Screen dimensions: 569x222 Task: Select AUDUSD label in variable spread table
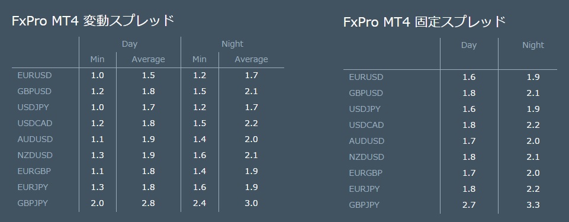point(35,139)
